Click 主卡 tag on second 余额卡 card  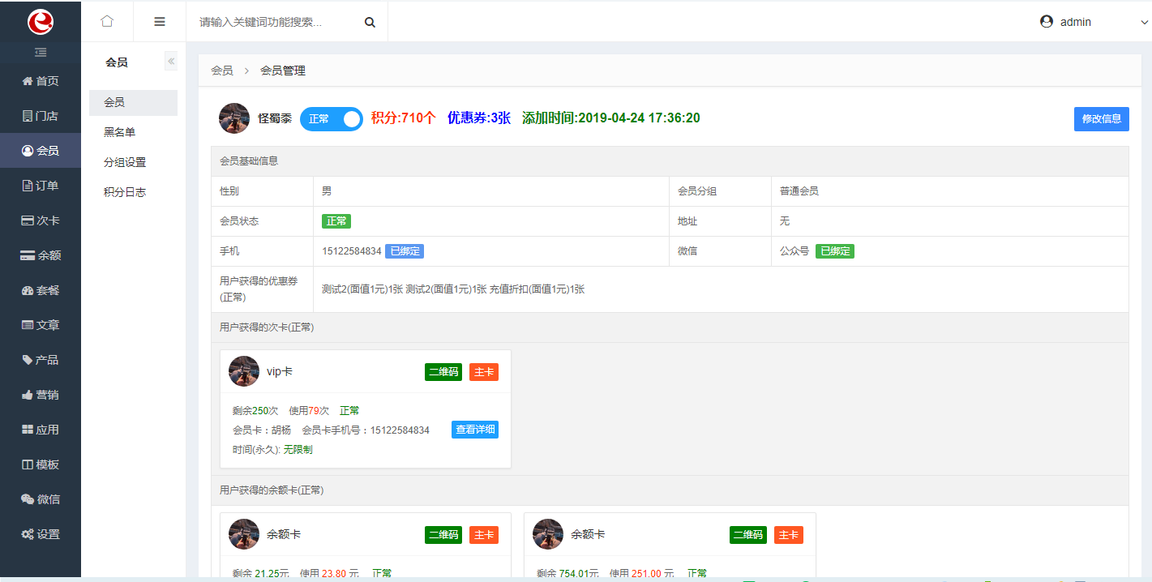(789, 535)
